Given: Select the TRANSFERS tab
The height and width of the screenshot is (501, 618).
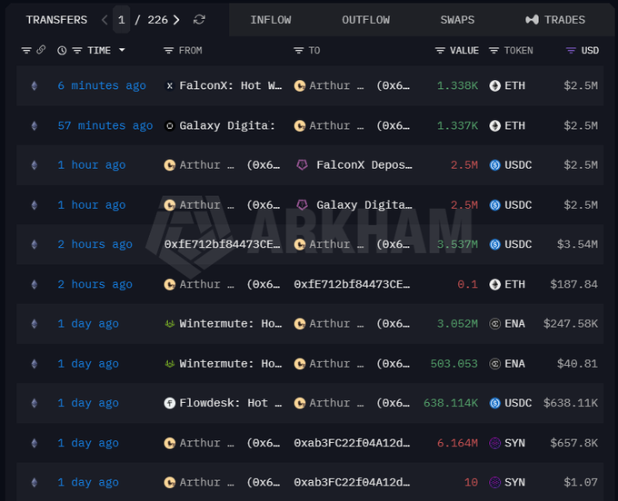Looking at the screenshot, I should tap(56, 20).
